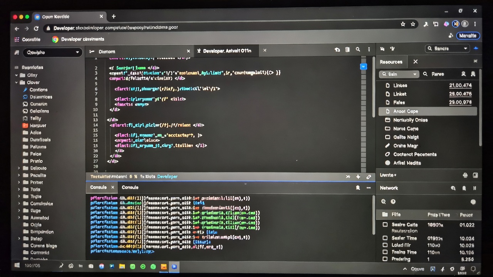Click the printer icon in Uemte panel
The image size is (493, 277).
coord(465,175)
